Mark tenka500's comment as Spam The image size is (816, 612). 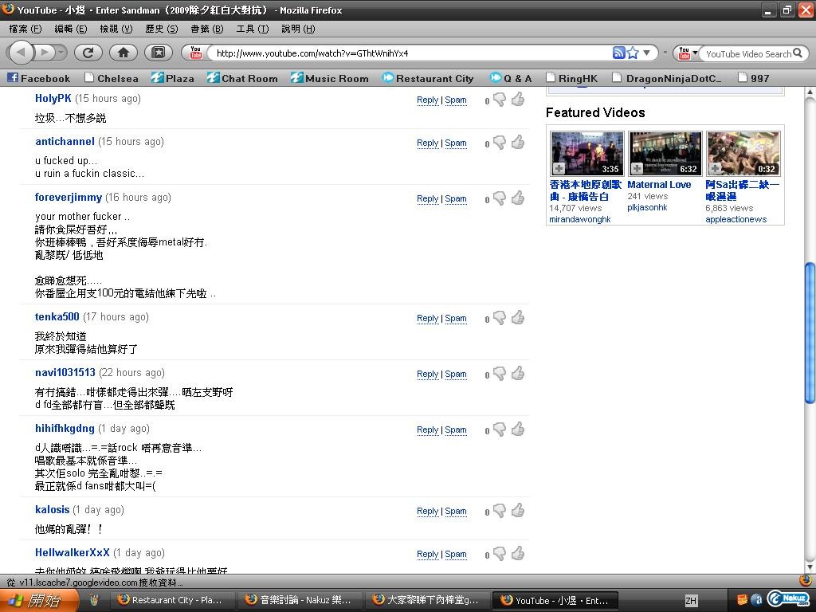[455, 319]
